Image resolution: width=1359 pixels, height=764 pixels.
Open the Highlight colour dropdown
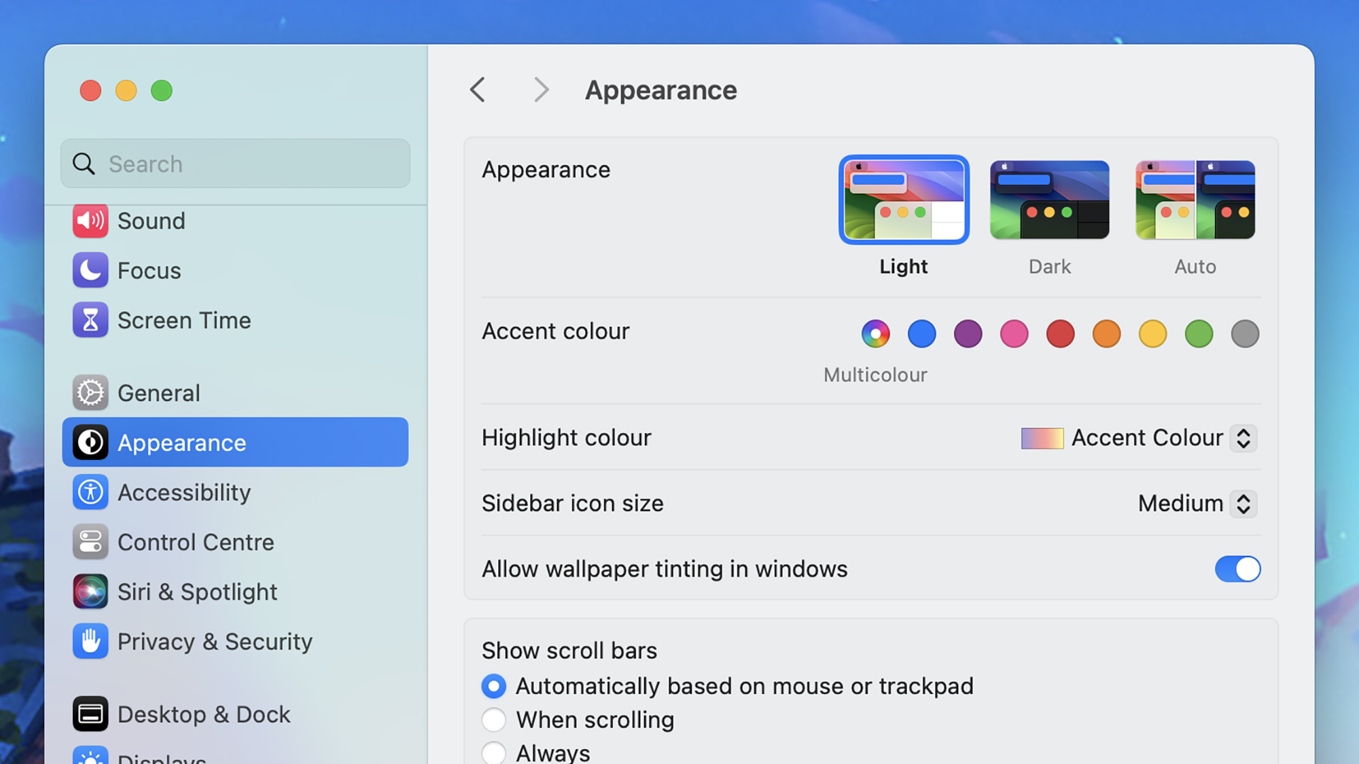coord(1244,438)
